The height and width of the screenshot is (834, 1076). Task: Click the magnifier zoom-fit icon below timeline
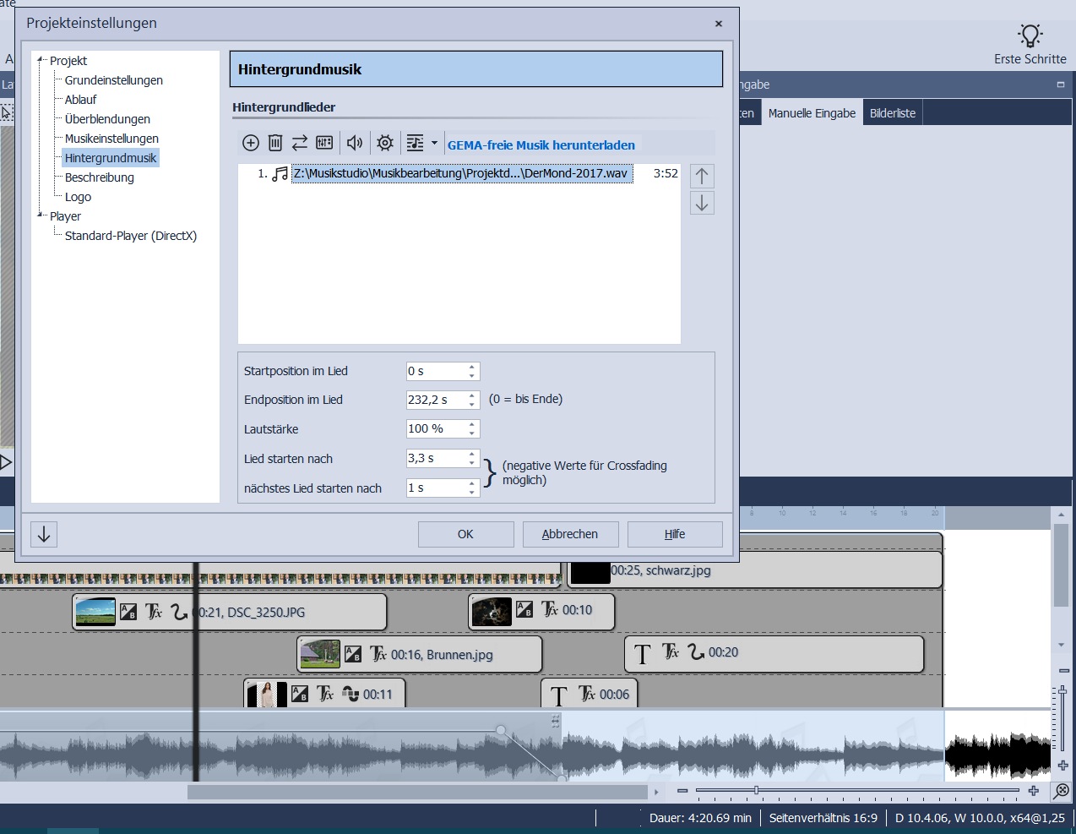pyautogui.click(x=1062, y=791)
